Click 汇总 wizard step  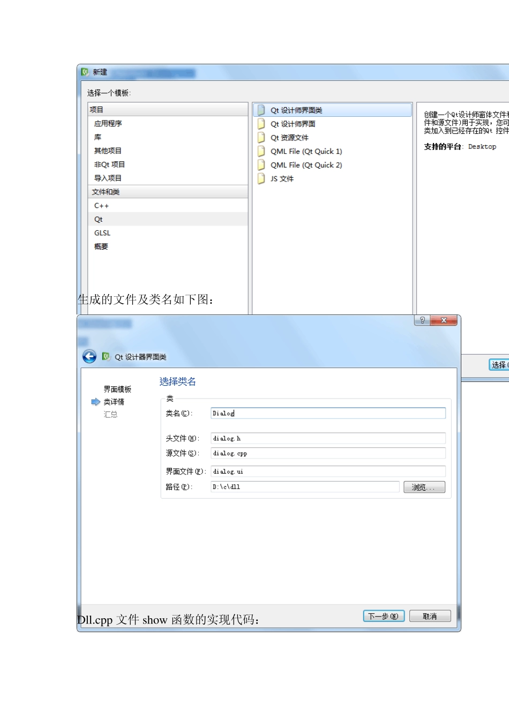click(x=110, y=414)
